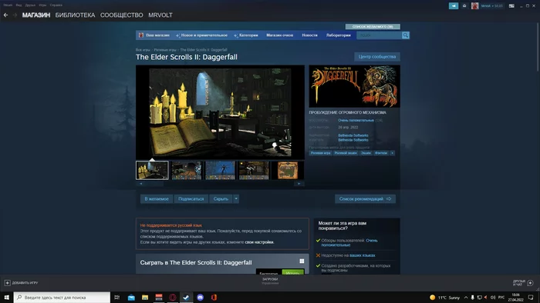Open Discord from the taskbar

click(200, 298)
